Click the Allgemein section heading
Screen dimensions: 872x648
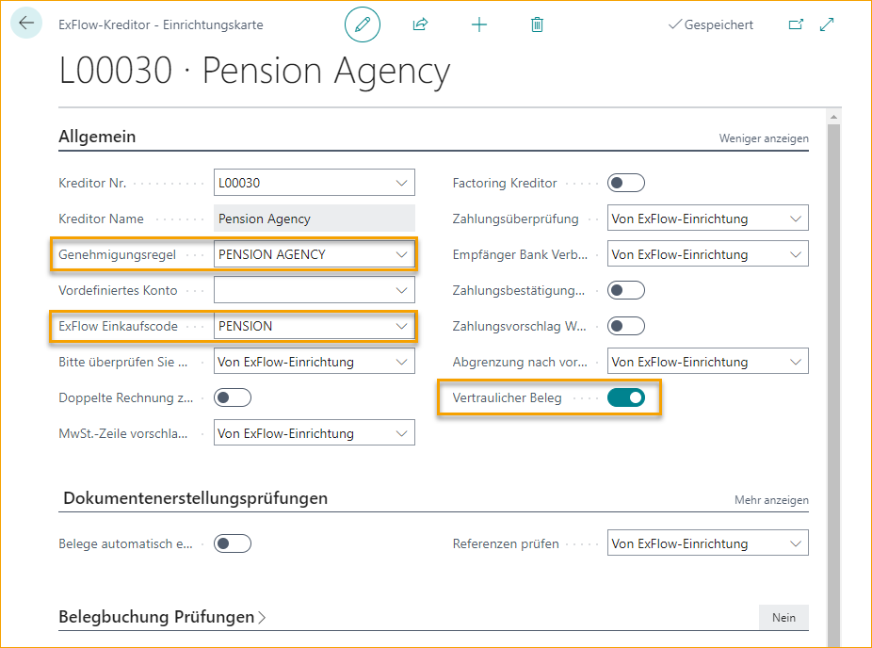pos(97,137)
